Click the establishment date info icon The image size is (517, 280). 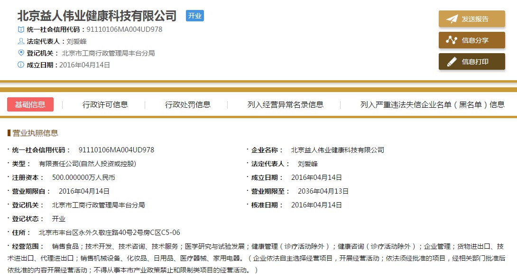[21, 65]
